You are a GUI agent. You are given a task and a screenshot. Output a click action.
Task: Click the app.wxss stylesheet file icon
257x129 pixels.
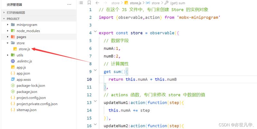[x=13, y=79]
